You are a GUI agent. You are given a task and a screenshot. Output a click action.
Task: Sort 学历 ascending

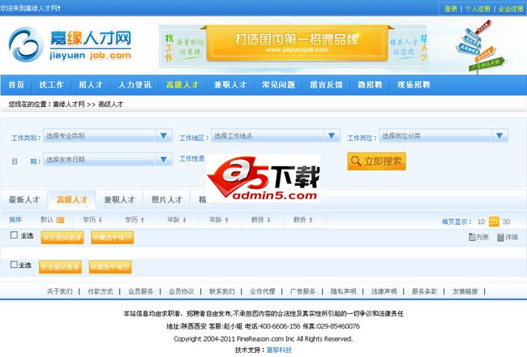click(135, 220)
